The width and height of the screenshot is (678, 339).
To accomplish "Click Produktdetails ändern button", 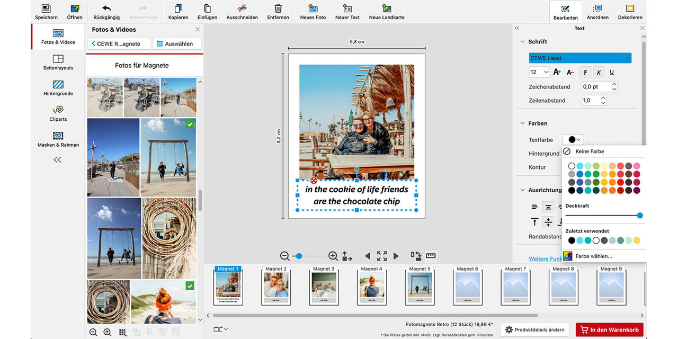I will pyautogui.click(x=535, y=329).
